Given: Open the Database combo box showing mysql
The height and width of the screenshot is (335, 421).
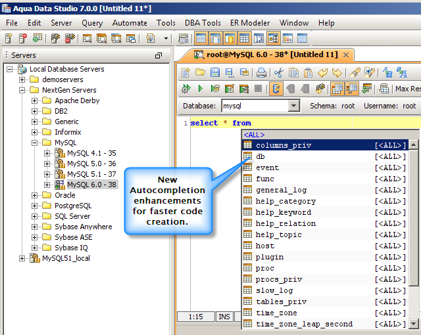Looking at the screenshot, I should click(x=260, y=106).
